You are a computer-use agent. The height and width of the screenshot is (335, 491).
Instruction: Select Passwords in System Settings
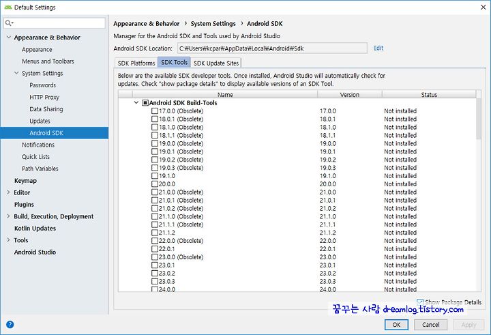click(x=42, y=85)
